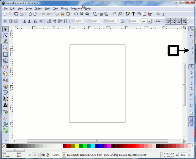Click the Save document icon
Viewport: 196px width, 159px height.
pyautogui.click(x=16, y=14)
